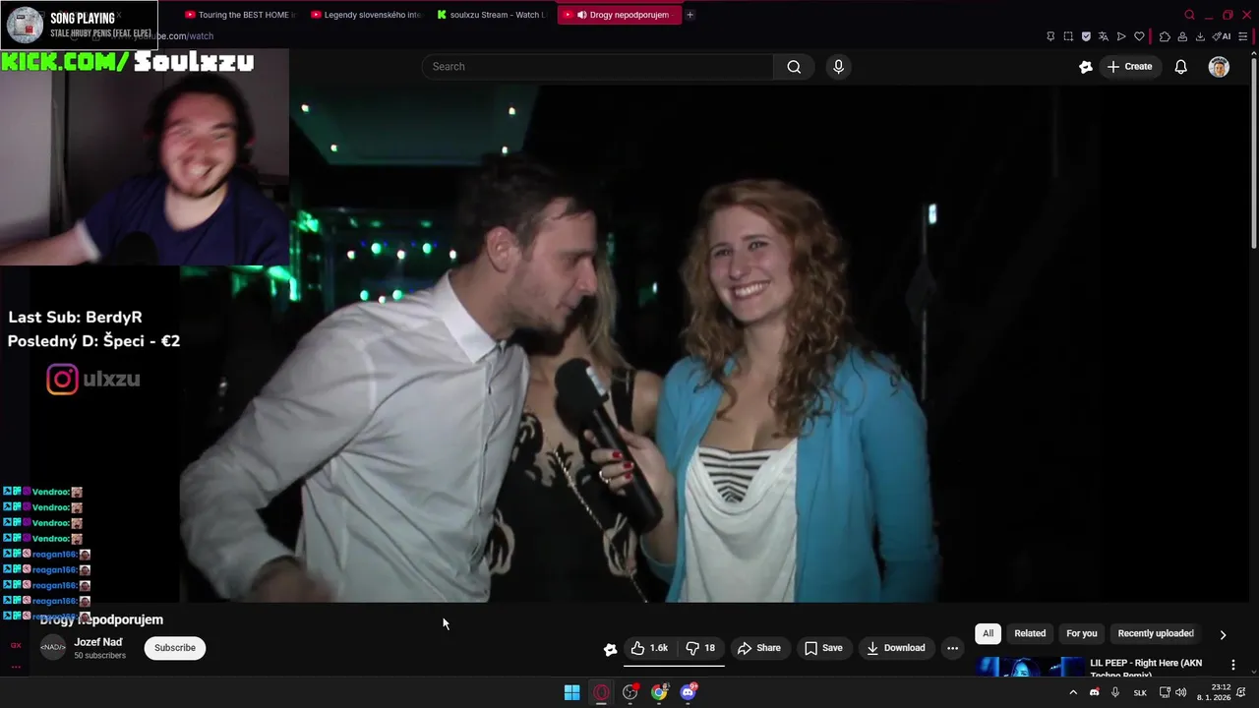Viewport: 1259px width, 708px height.
Task: Open browser downloads icon
Action: [x=1200, y=36]
